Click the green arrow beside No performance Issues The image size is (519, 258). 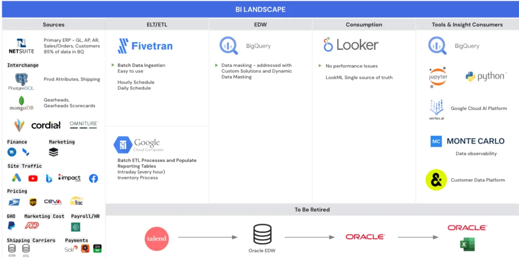point(320,65)
